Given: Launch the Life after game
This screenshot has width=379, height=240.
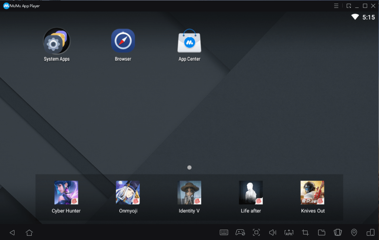Looking at the screenshot, I should pyautogui.click(x=251, y=192).
